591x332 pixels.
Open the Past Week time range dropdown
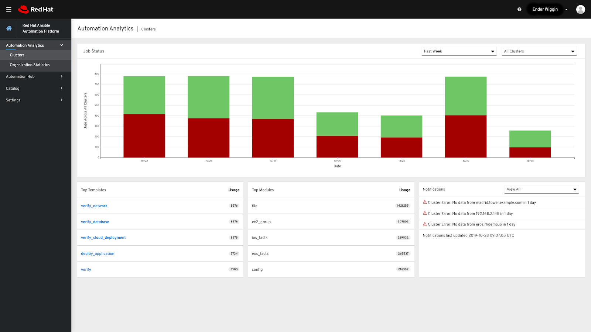[459, 51]
